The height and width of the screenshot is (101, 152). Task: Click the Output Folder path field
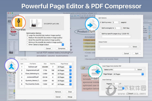pyautogui.click(x=114, y=47)
